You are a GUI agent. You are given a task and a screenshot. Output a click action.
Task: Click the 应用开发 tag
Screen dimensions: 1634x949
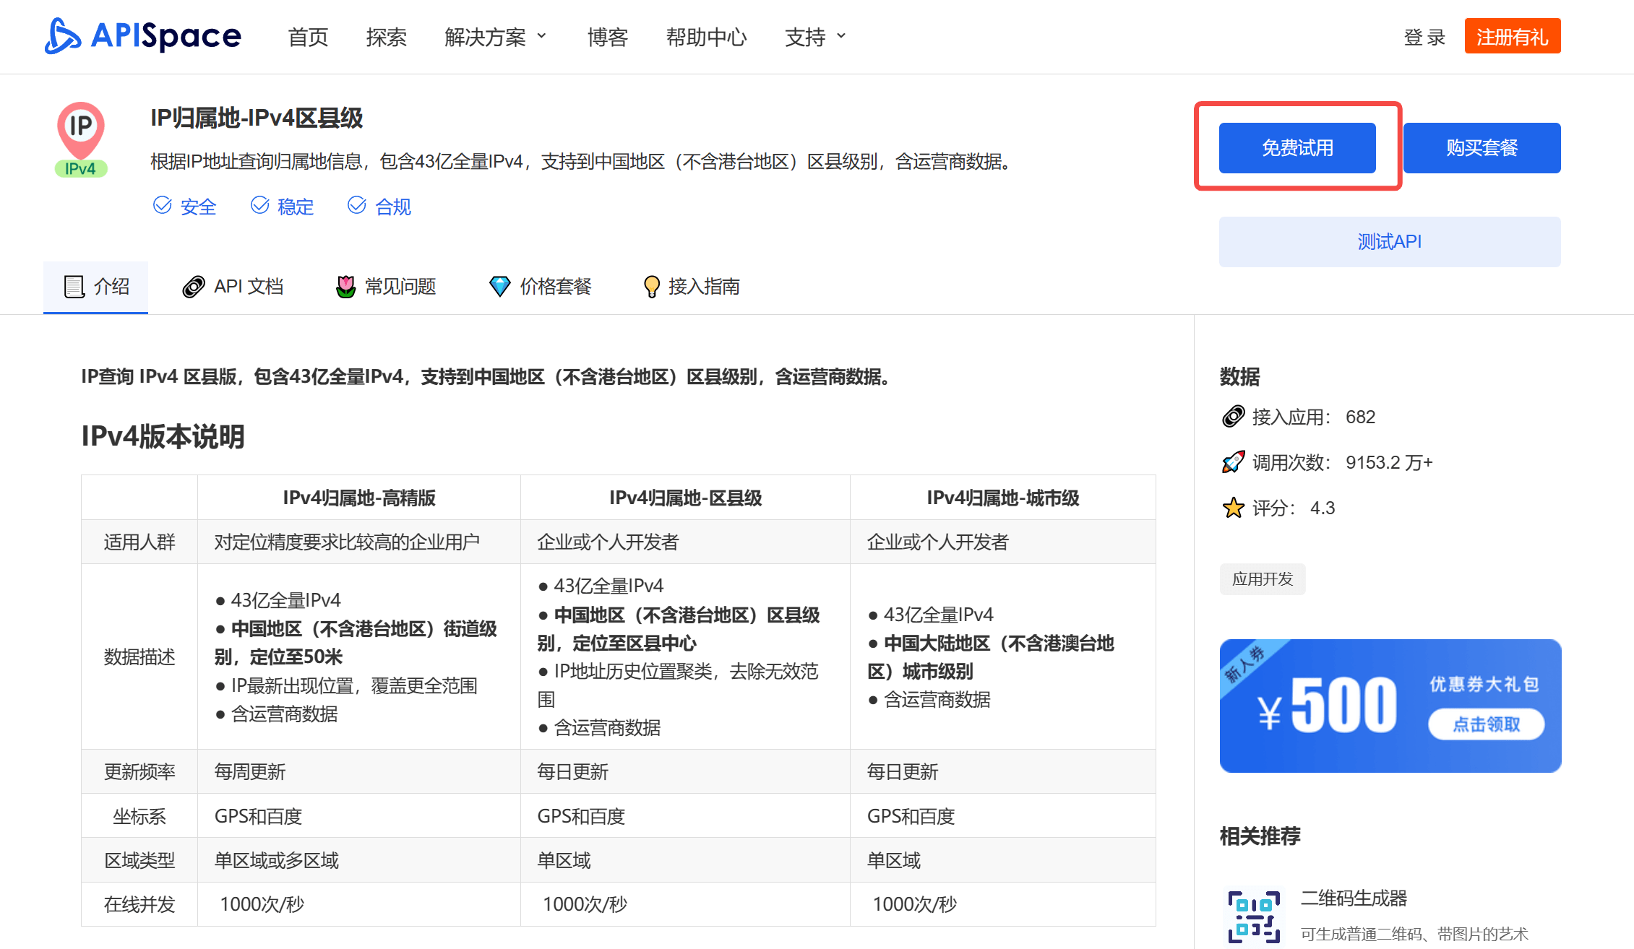click(1263, 579)
